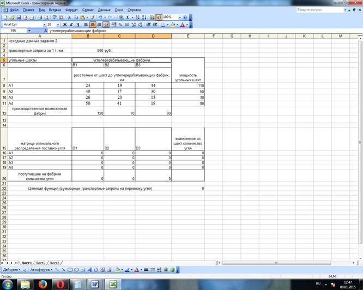Viewport: 363px width, 290px height.
Task: Click the Undo arrow icon
Action: coord(100,17)
